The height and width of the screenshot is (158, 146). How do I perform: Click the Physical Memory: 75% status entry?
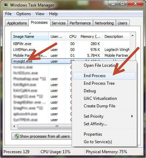coord(107,152)
